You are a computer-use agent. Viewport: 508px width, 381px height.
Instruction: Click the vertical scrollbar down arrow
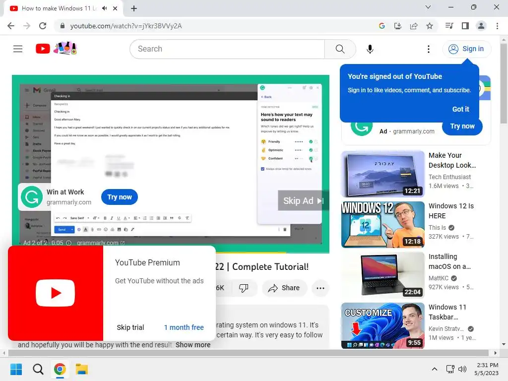click(504, 344)
